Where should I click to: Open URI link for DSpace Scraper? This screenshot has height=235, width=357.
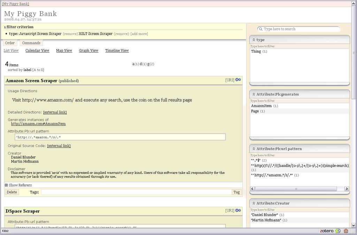click(x=230, y=211)
